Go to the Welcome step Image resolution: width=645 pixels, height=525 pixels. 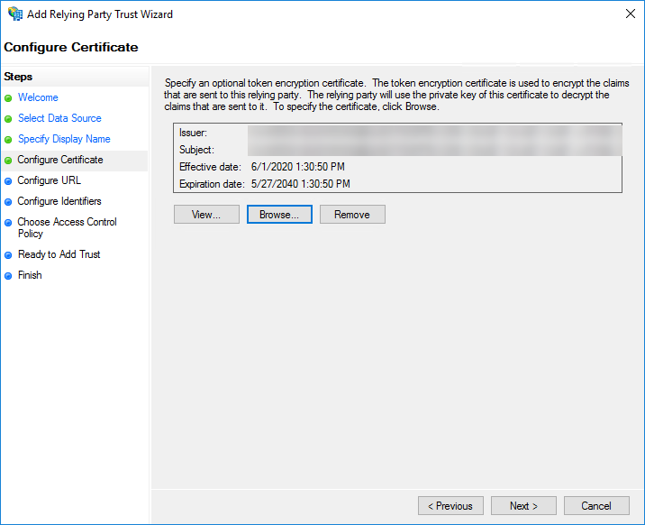click(x=38, y=97)
